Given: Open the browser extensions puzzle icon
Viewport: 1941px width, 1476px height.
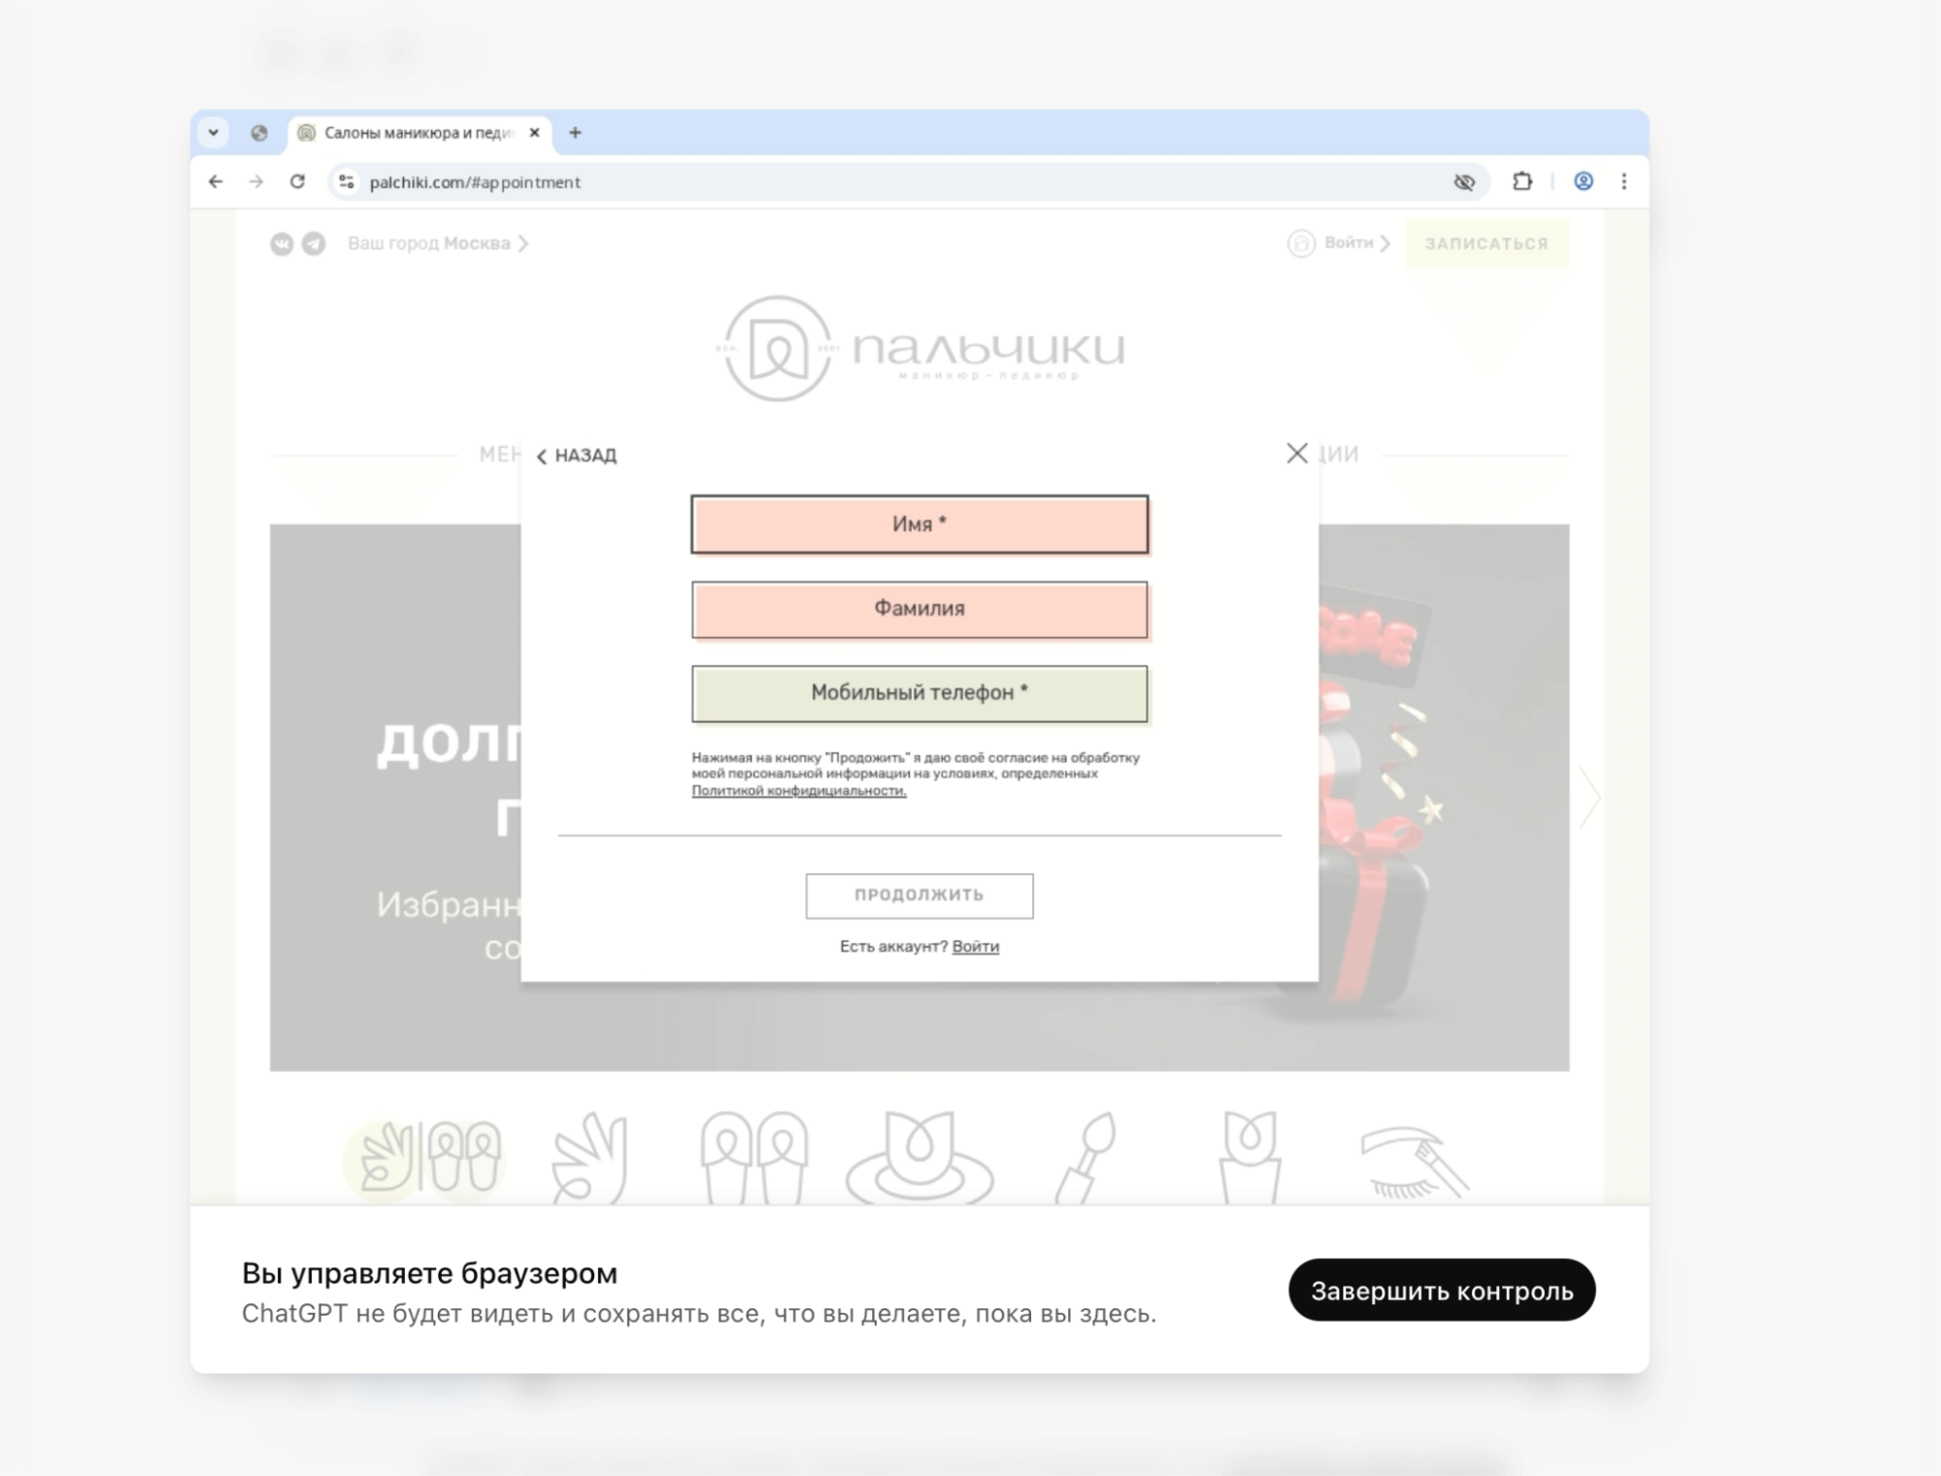Looking at the screenshot, I should tap(1522, 182).
